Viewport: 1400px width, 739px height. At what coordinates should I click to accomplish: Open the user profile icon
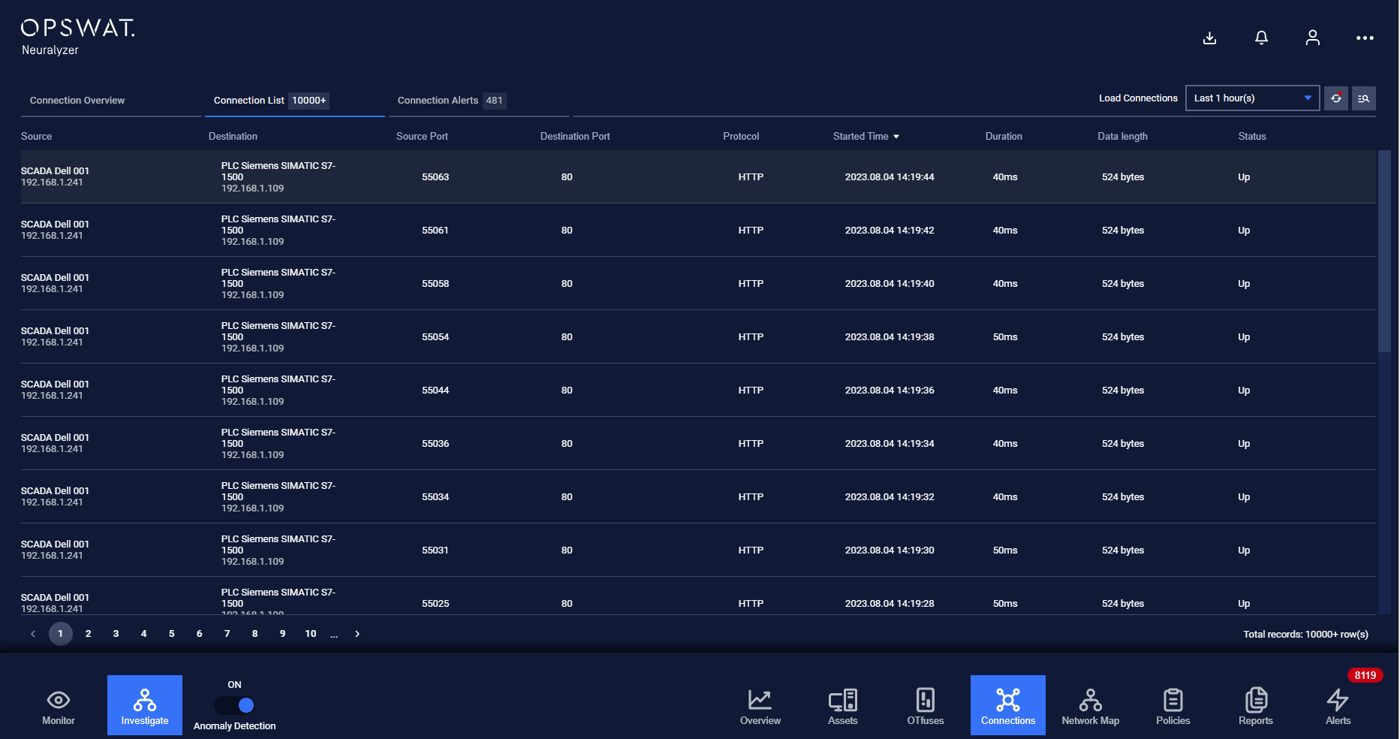1312,38
